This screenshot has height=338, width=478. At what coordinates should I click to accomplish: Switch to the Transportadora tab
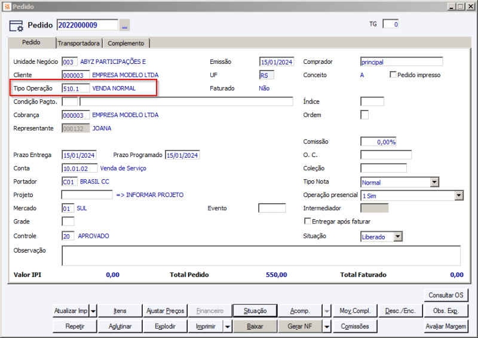point(79,43)
